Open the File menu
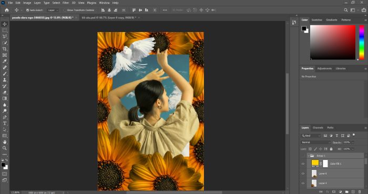 point(11,3)
